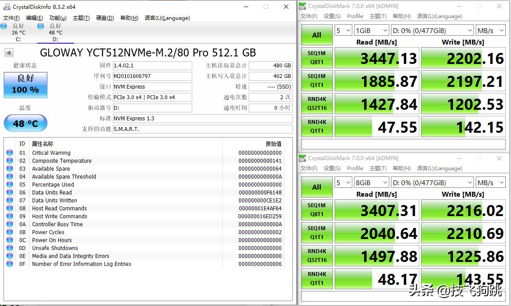Switch to the D: 48 °C disk tab

(x=49, y=33)
